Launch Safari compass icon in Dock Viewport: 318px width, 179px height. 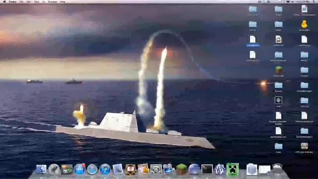(92, 170)
